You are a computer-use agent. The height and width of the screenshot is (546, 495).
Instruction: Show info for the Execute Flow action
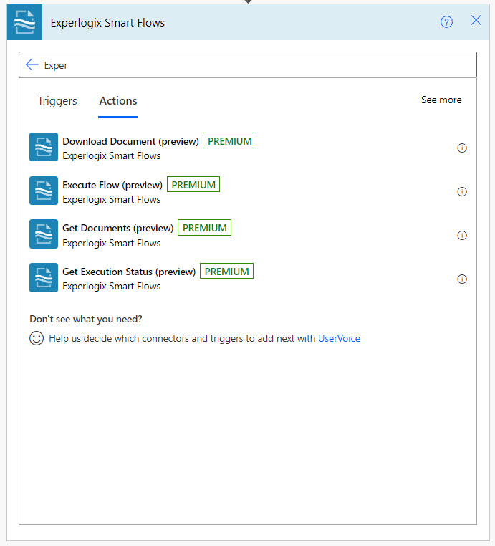coord(462,191)
